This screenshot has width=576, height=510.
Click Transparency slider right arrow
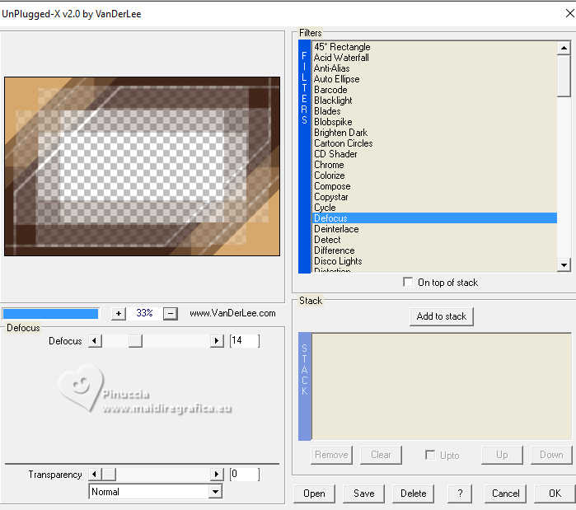pyautogui.click(x=217, y=474)
